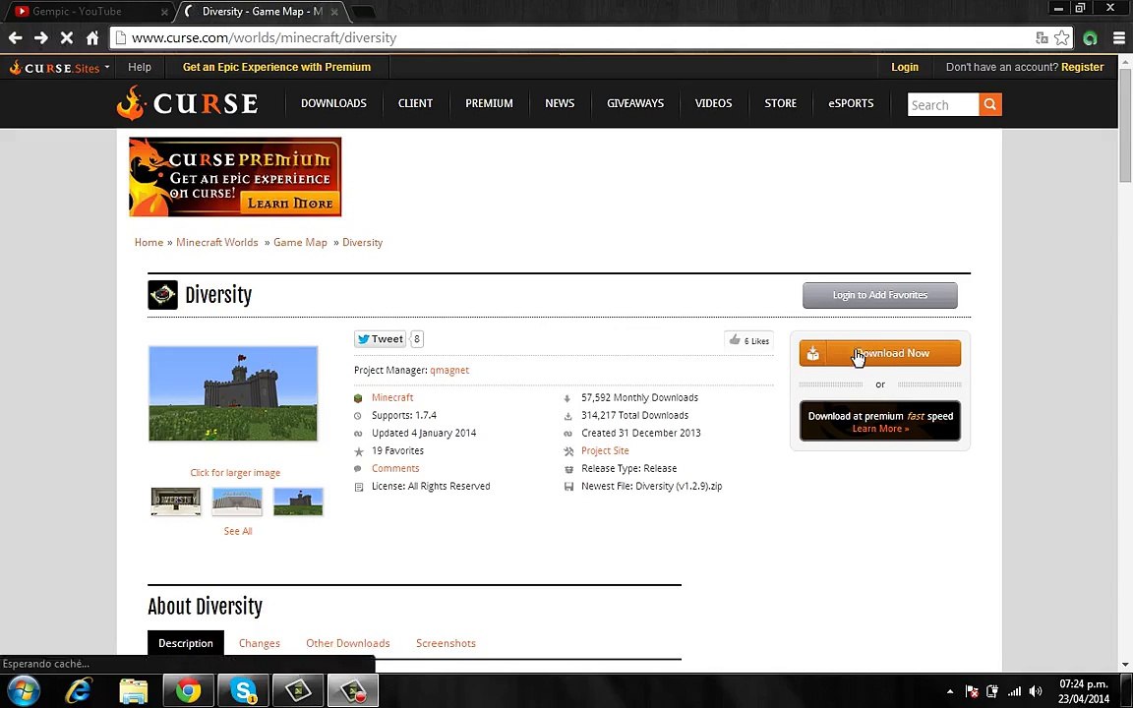Screen dimensions: 1133x708
Task: Click the See All screenshots link
Action: click(x=238, y=531)
